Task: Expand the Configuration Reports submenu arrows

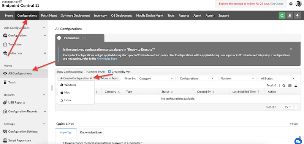Action: point(45,111)
